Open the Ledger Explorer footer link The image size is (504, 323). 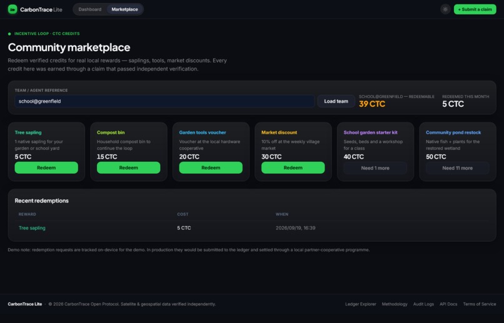tap(361, 304)
